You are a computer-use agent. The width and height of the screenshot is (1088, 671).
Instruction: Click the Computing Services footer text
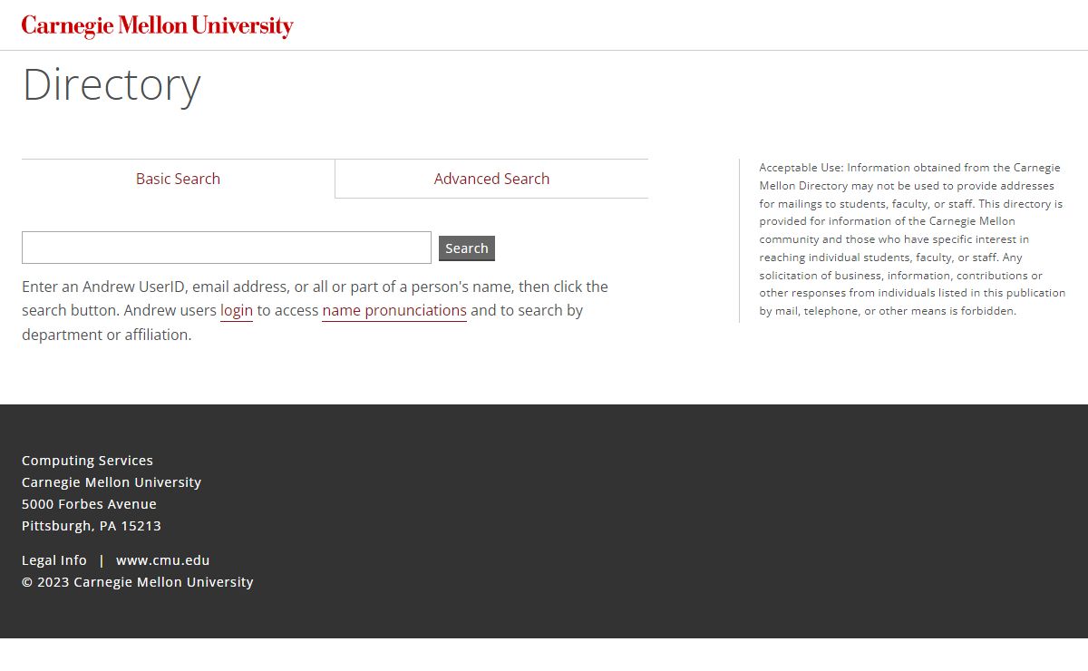click(x=87, y=461)
